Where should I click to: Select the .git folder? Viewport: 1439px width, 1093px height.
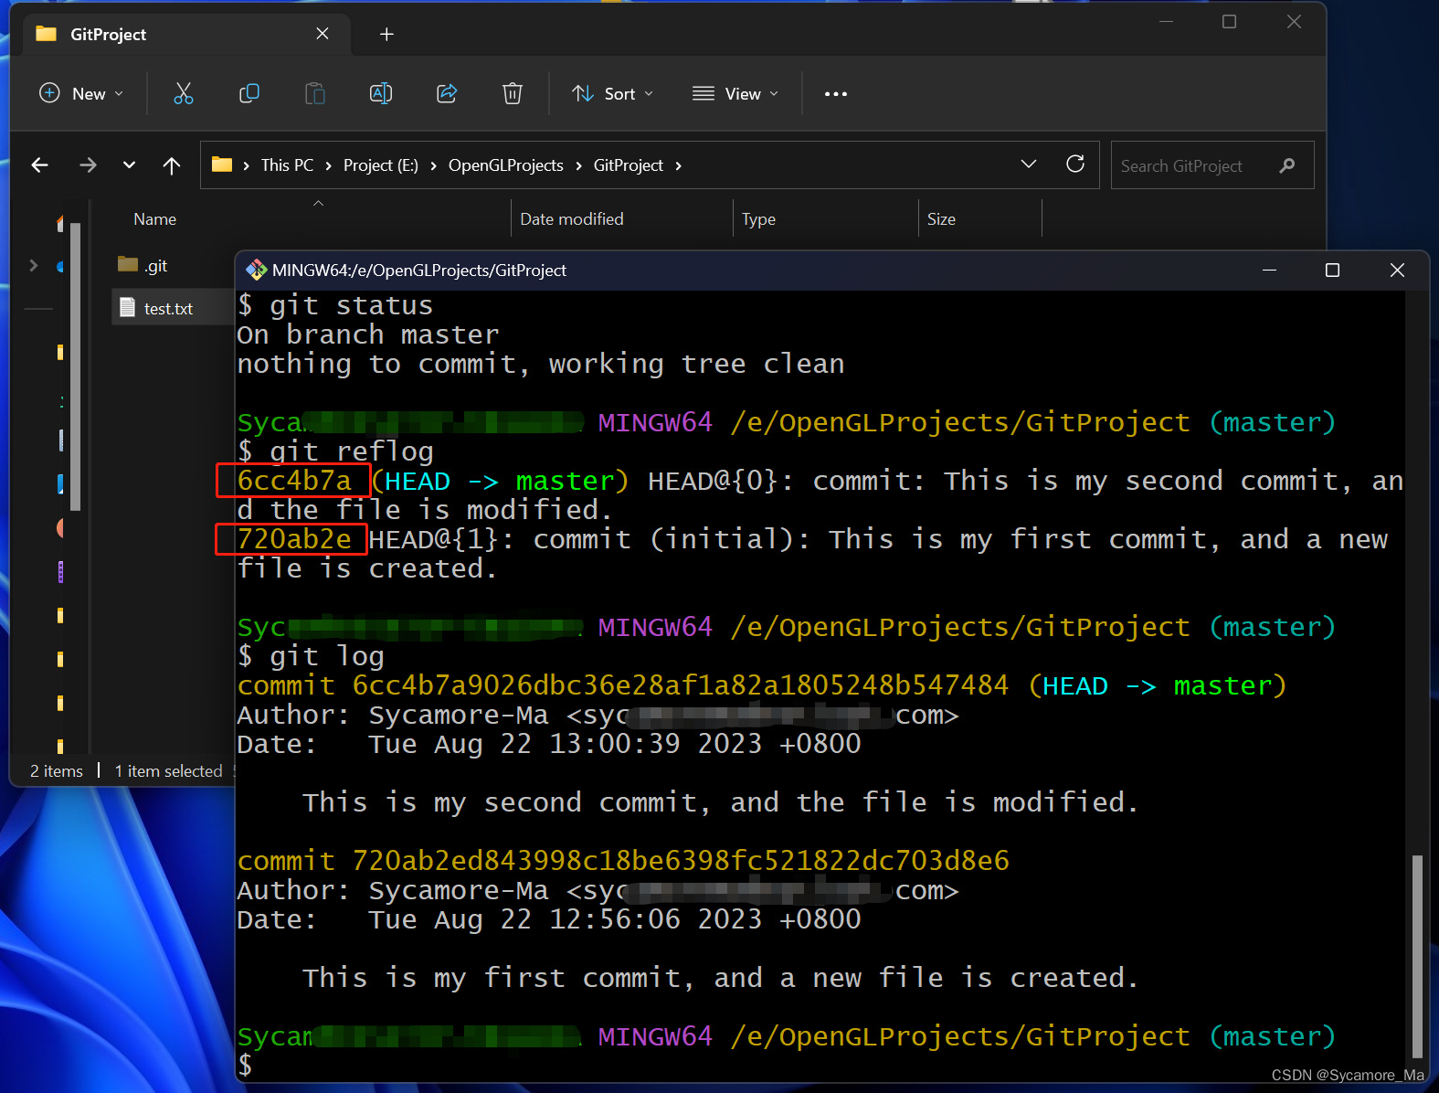tap(143, 265)
